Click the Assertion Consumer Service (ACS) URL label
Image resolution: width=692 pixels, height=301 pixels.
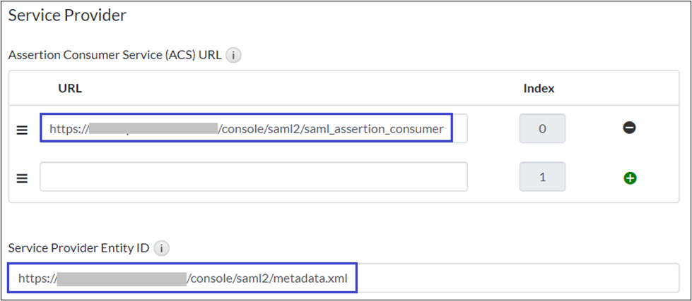pos(115,55)
